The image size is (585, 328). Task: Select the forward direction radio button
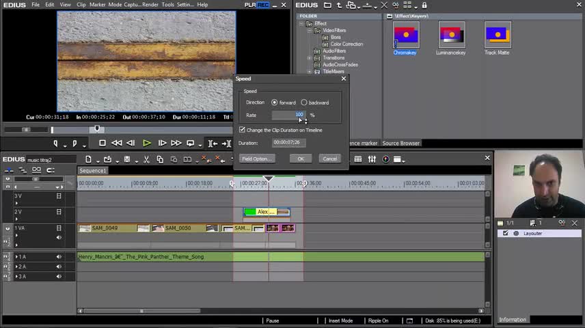coord(275,102)
